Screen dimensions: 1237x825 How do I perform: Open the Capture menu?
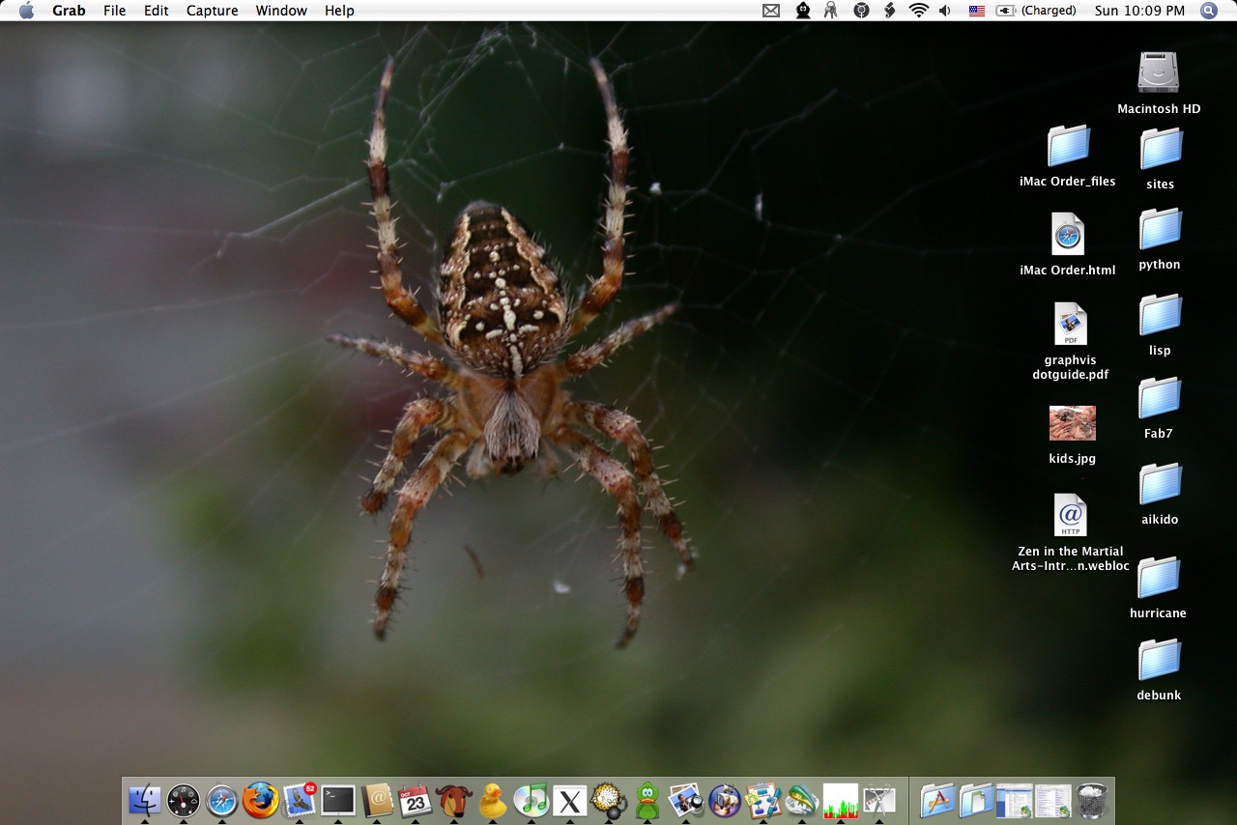point(212,11)
